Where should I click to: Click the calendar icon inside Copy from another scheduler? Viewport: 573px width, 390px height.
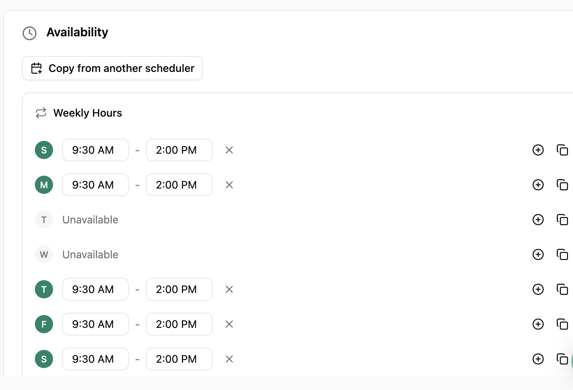click(36, 68)
